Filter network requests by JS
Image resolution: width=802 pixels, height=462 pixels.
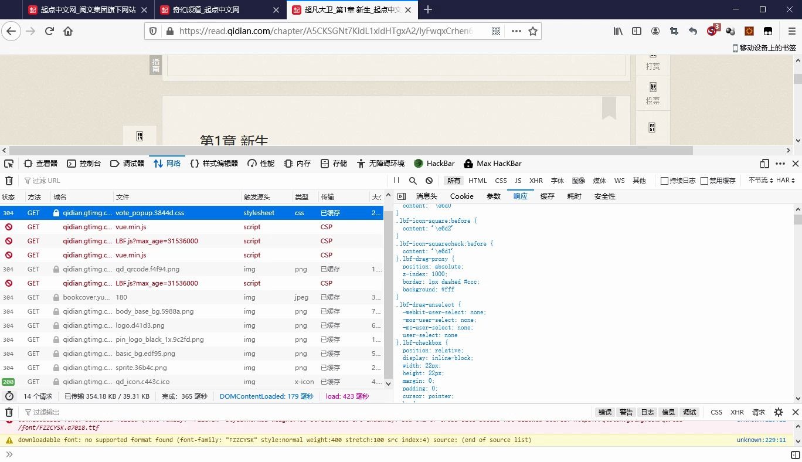(518, 181)
